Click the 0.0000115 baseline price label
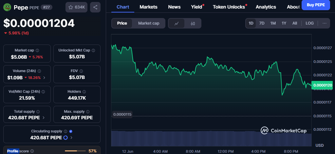Image resolution: width=335 pixels, height=154 pixels. tap(122, 114)
